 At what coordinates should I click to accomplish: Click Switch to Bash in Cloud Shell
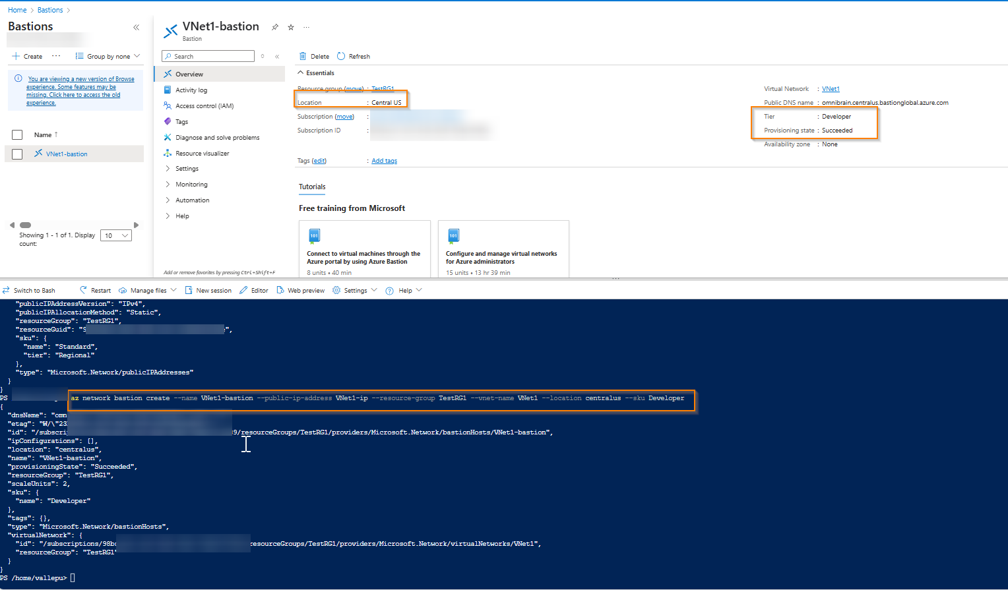tap(28, 290)
